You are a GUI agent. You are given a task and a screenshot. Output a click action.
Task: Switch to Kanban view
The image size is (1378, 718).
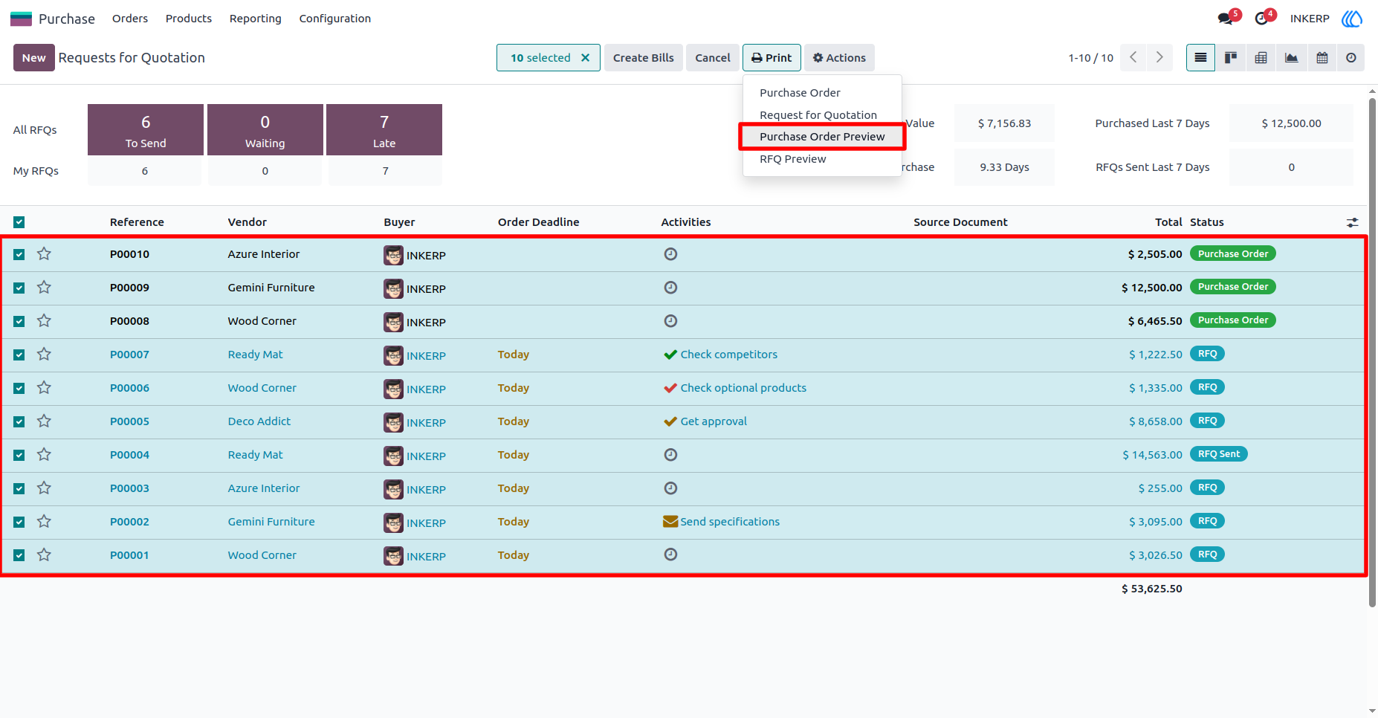1231,58
